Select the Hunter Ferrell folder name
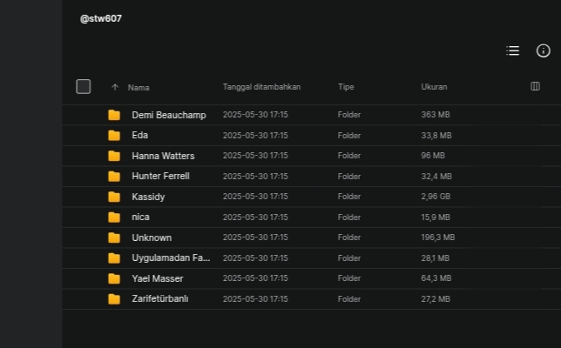This screenshot has height=348, width=561. coord(160,176)
